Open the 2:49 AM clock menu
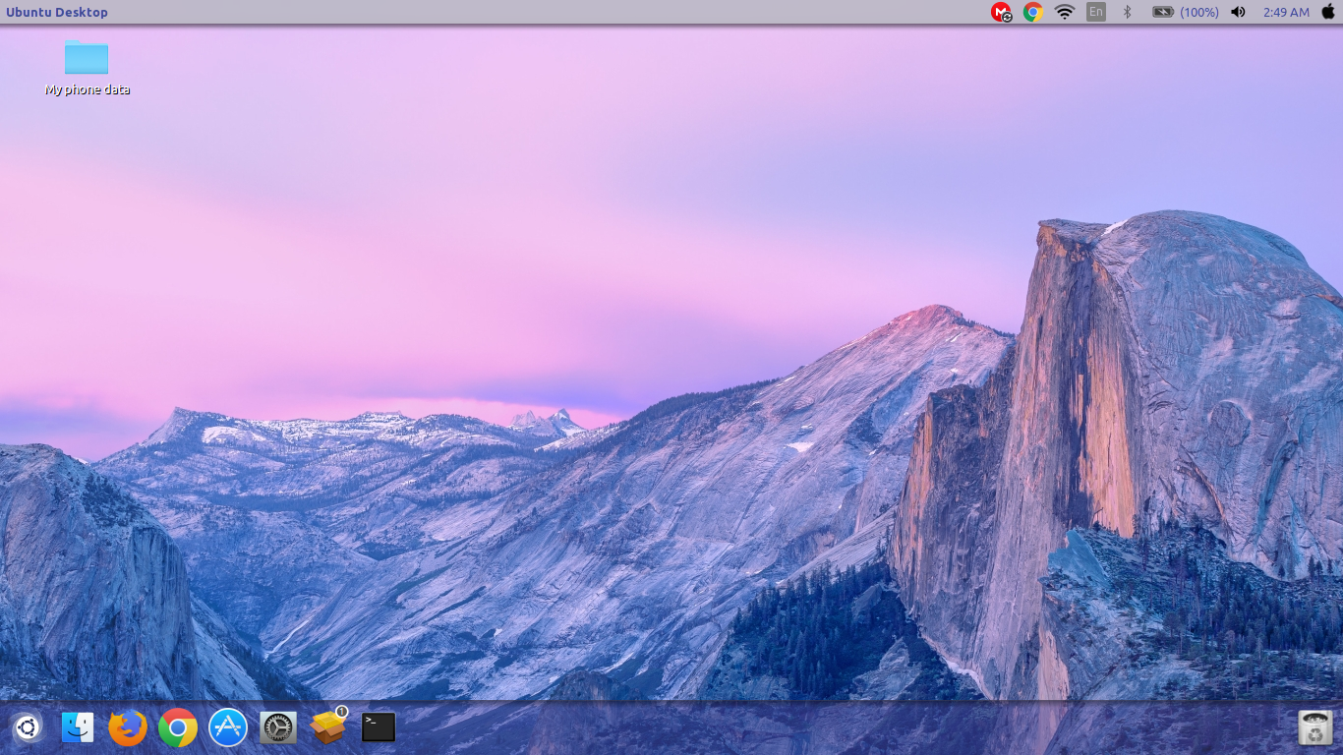1343x755 pixels. point(1287,12)
